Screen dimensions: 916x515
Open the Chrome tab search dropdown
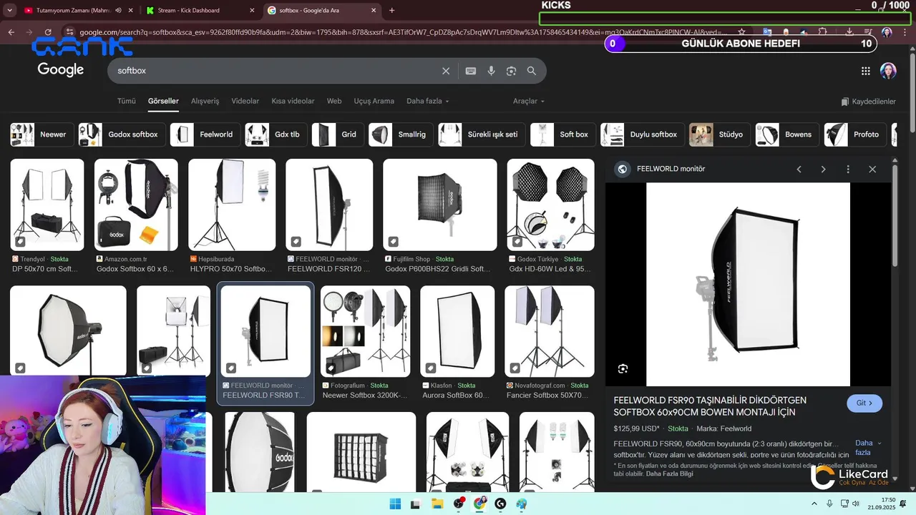pos(9,10)
